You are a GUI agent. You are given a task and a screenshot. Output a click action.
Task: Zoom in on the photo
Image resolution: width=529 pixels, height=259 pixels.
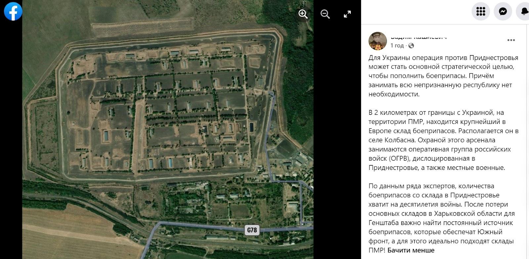coord(303,14)
